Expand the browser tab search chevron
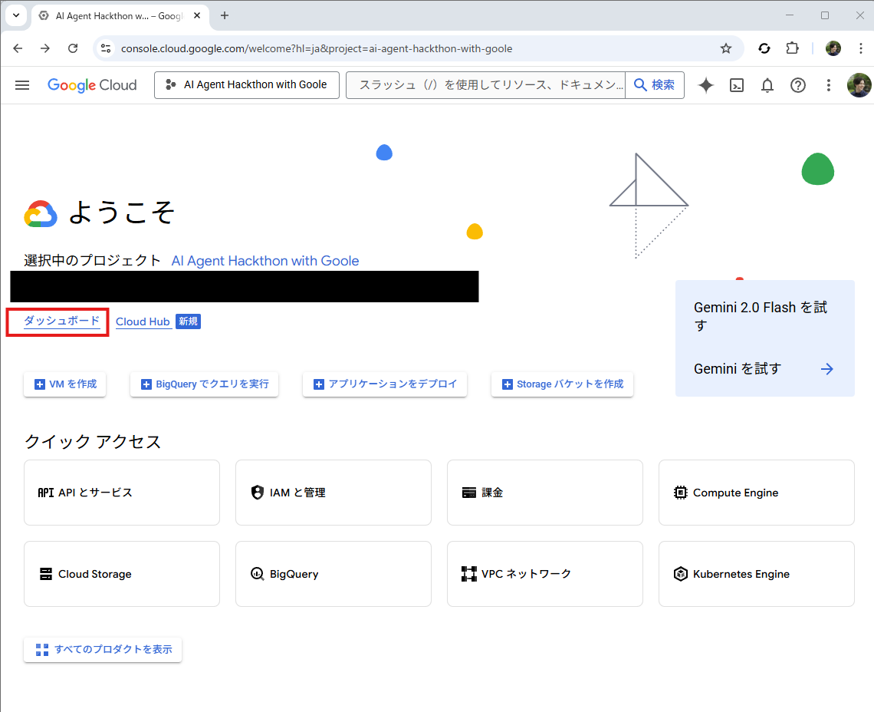 (16, 15)
